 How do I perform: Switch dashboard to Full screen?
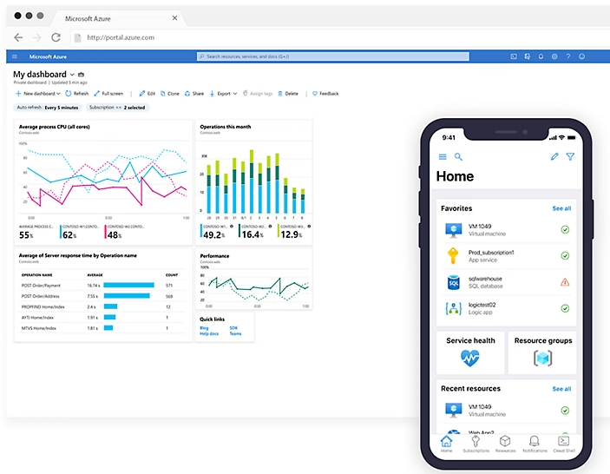click(x=108, y=94)
